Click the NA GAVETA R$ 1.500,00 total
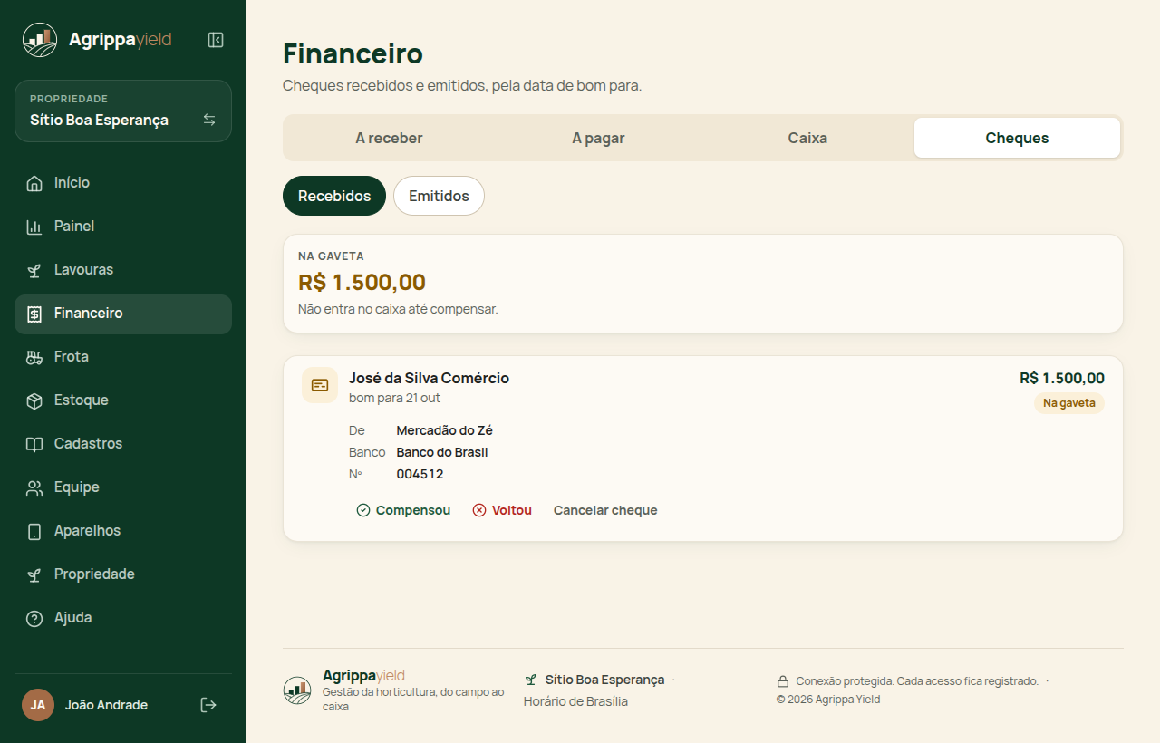The image size is (1160, 743). pyautogui.click(x=362, y=283)
